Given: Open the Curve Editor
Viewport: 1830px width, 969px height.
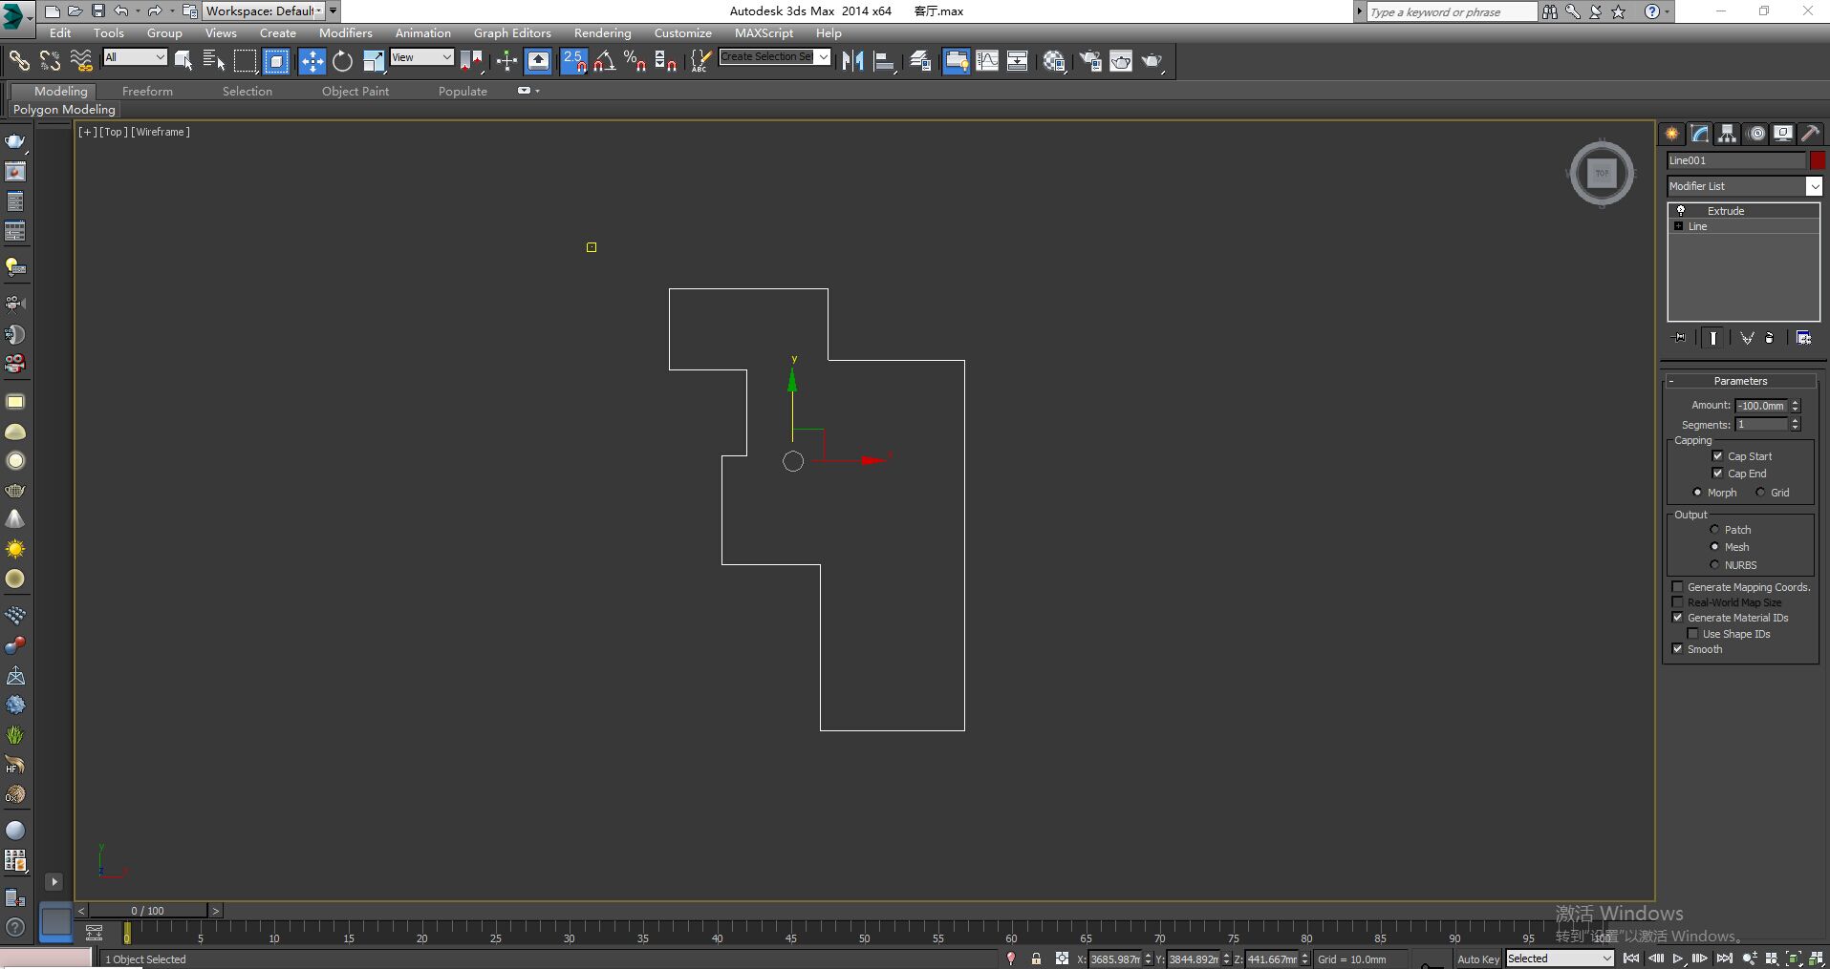Looking at the screenshot, I should click(x=986, y=61).
